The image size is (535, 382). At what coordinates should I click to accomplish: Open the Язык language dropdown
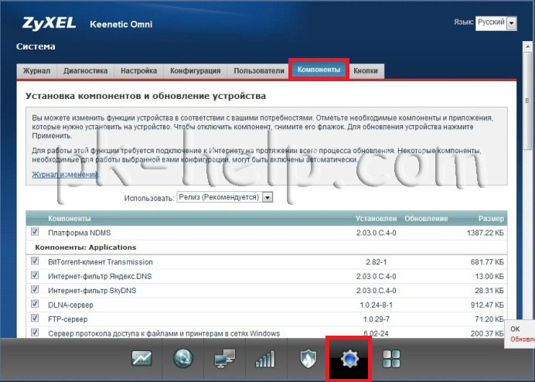pos(496,23)
